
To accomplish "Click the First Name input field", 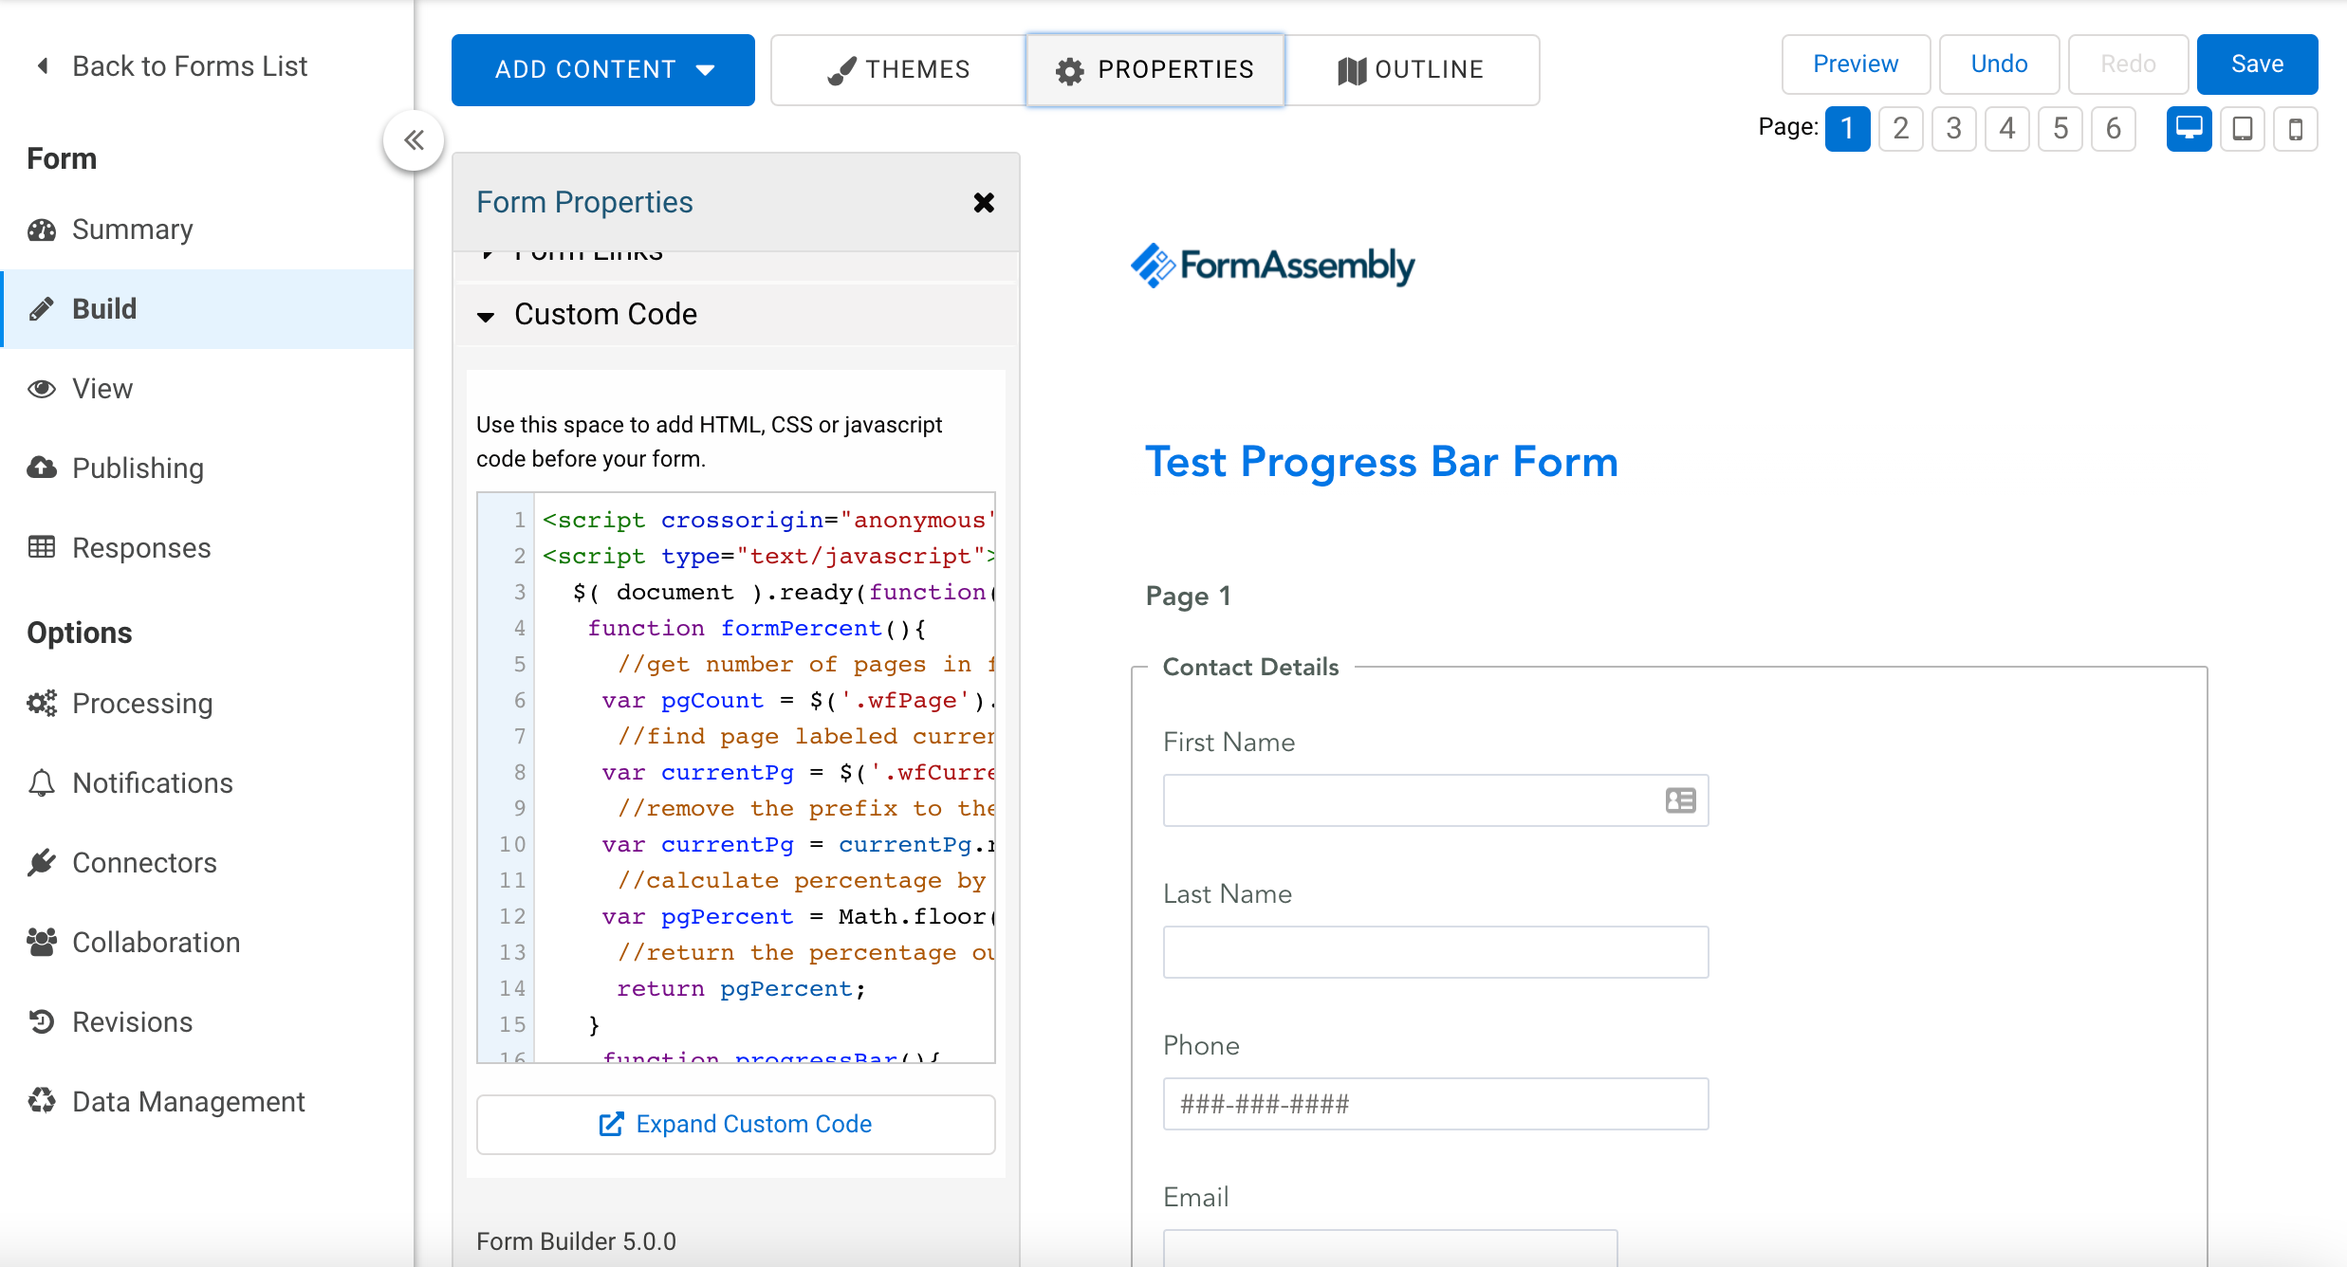I will click(x=1436, y=800).
